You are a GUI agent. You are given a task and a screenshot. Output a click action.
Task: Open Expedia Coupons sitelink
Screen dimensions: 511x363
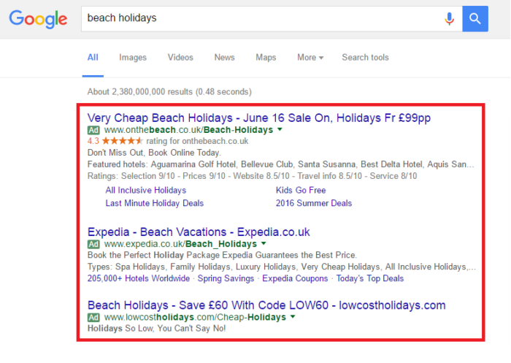click(x=295, y=278)
